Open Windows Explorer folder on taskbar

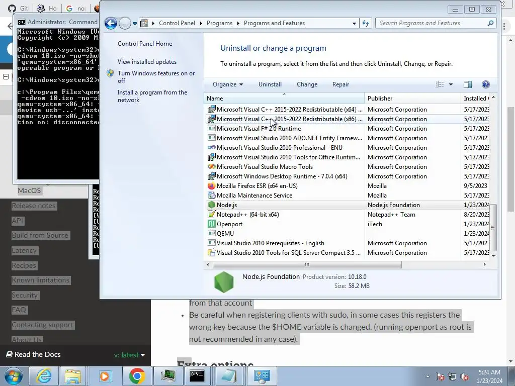click(73, 376)
